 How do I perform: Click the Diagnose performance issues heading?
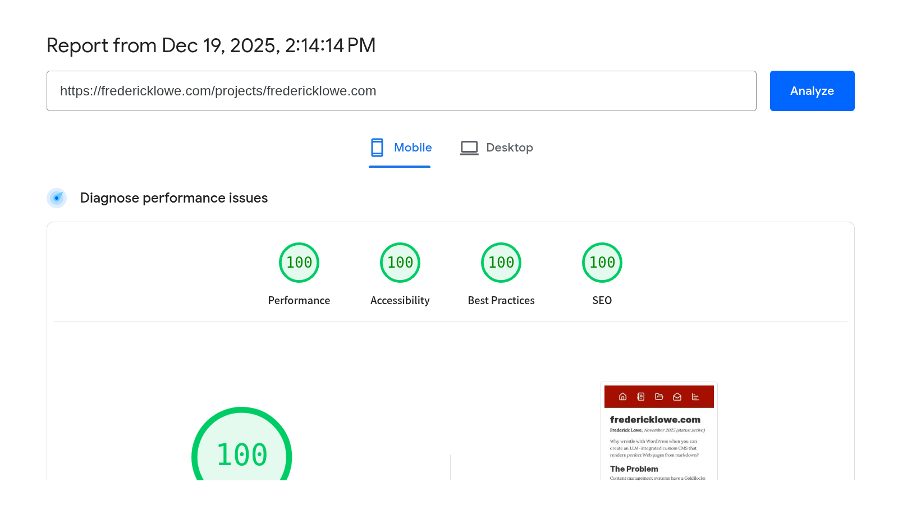(174, 198)
